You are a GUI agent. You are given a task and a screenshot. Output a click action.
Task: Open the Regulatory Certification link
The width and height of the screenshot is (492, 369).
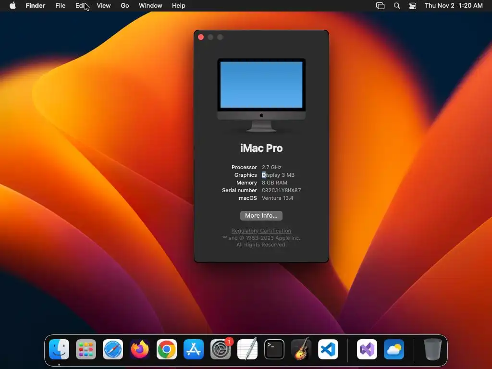tap(261, 231)
